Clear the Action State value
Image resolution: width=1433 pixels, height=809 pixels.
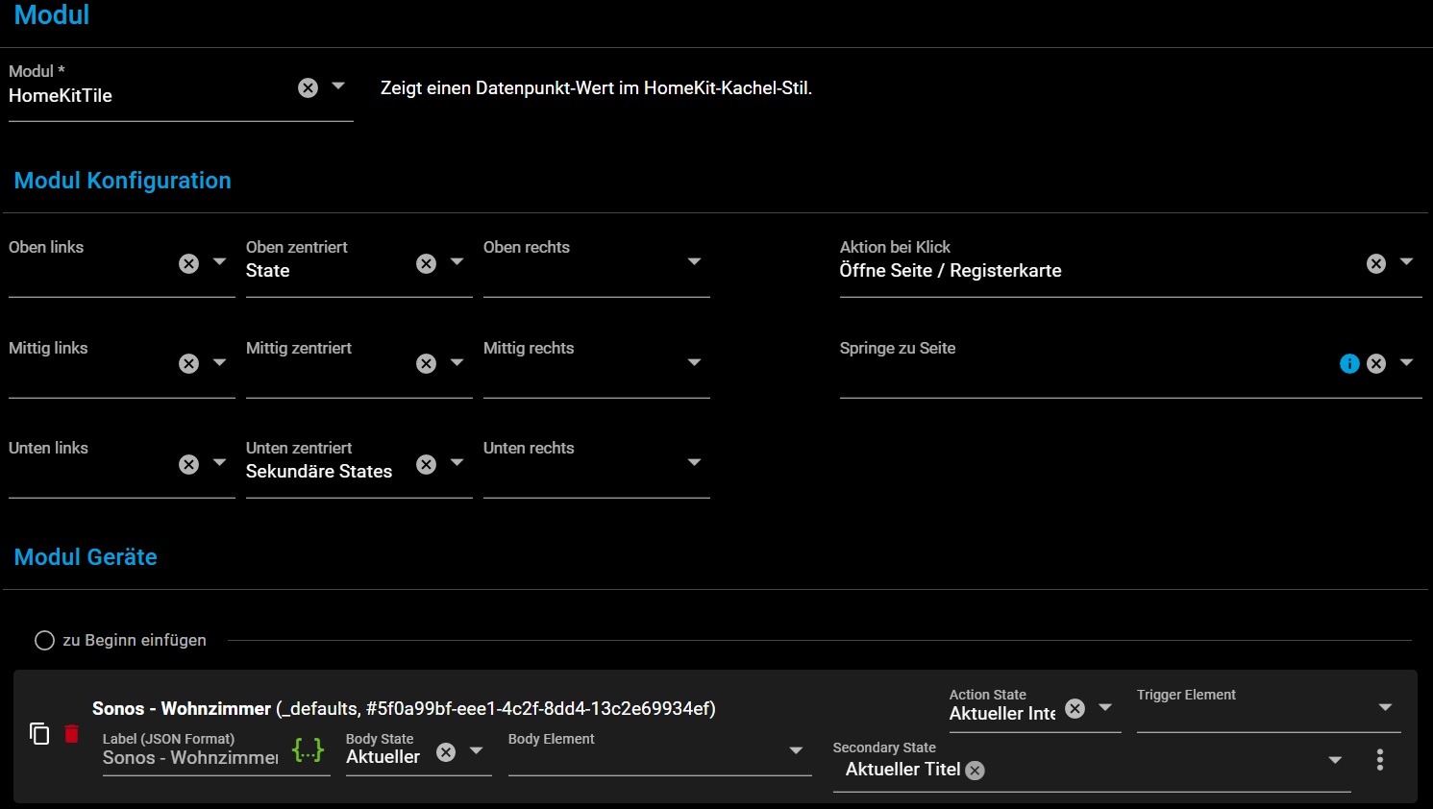[x=1075, y=709]
